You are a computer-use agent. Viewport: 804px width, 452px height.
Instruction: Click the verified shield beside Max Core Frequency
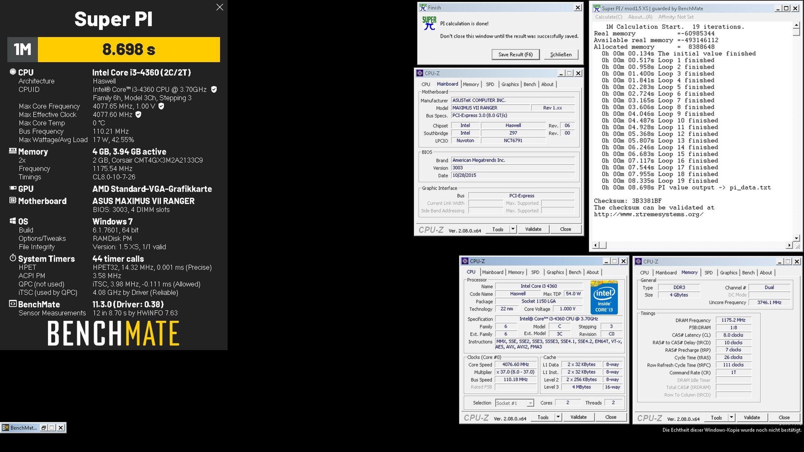pos(161,106)
